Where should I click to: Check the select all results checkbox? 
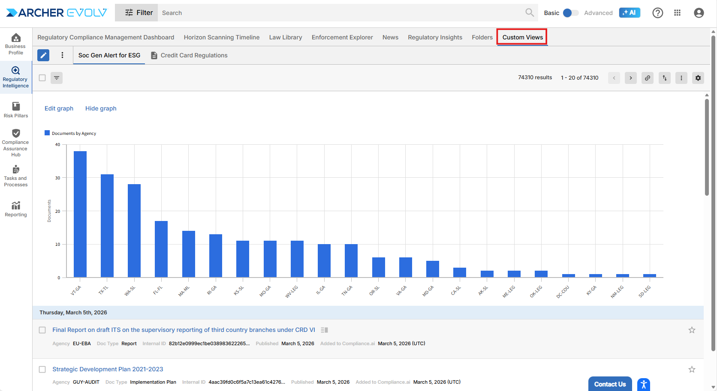coord(42,78)
